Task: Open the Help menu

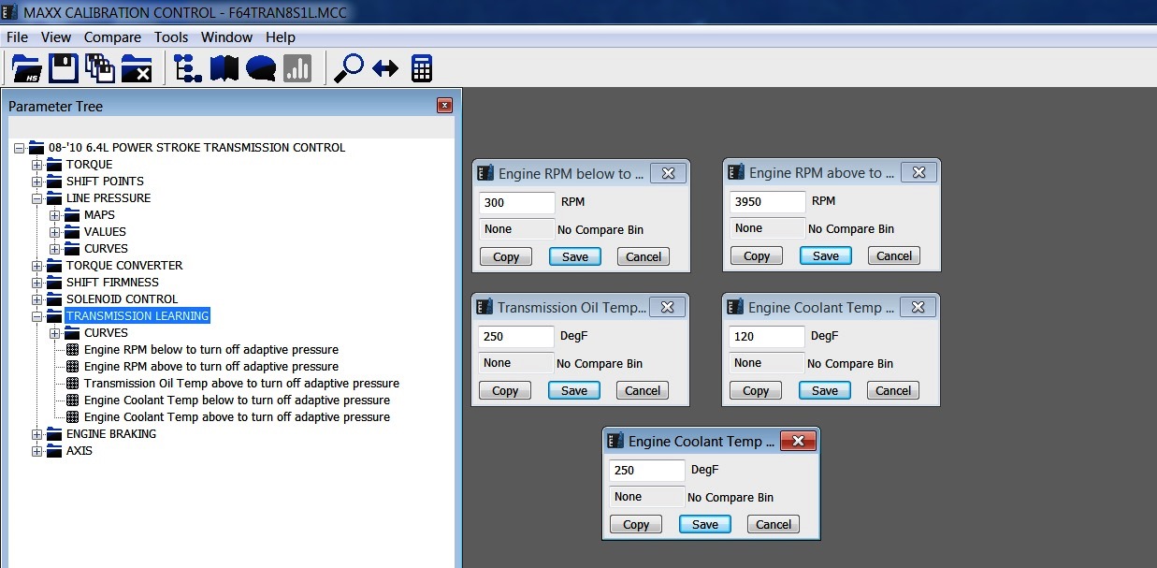Action: pyautogui.click(x=281, y=37)
